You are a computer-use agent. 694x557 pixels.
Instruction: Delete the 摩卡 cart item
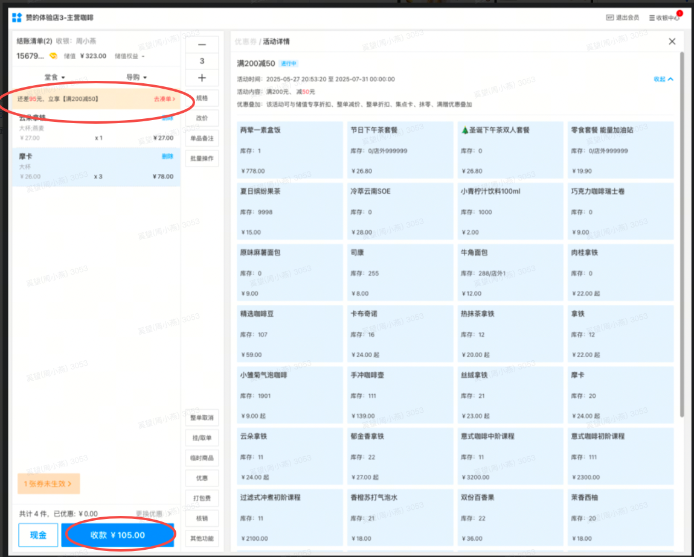click(x=167, y=156)
